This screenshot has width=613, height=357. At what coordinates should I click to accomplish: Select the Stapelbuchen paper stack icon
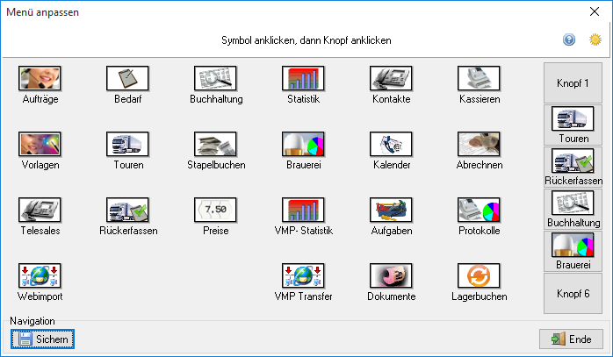click(x=215, y=144)
